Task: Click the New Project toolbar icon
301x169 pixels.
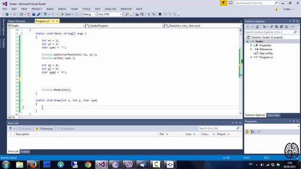Action: pos(21,15)
